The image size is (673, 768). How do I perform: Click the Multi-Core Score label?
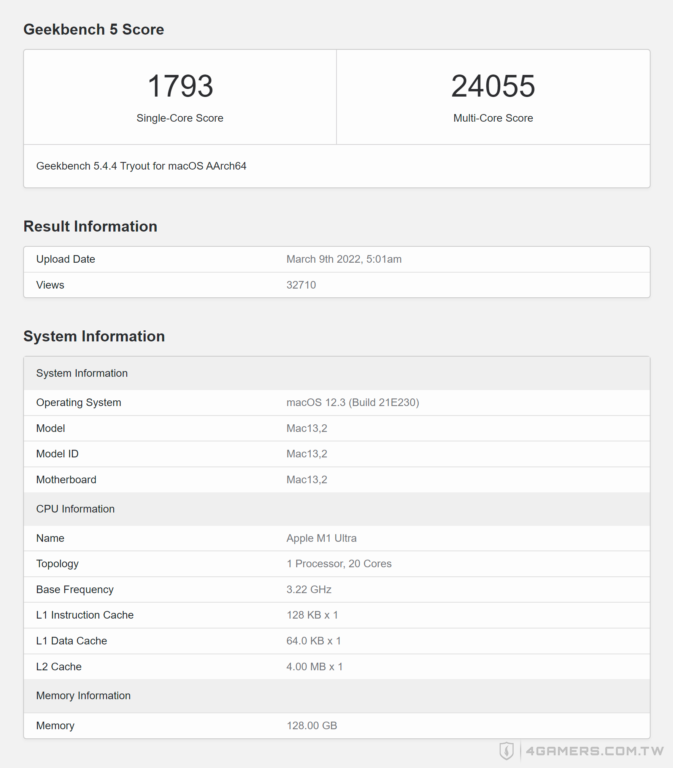(493, 118)
